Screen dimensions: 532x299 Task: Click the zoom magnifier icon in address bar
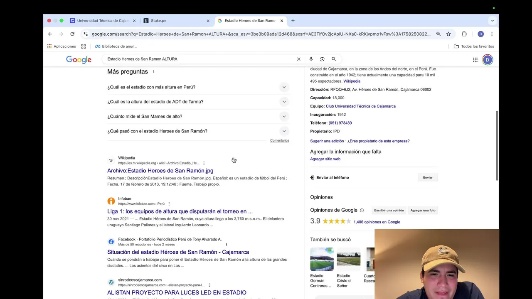(438, 34)
